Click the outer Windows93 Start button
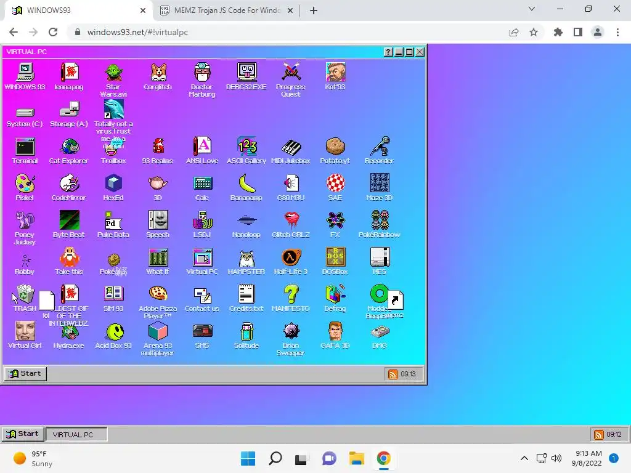Viewport: 631px width, 473px height. [23, 434]
